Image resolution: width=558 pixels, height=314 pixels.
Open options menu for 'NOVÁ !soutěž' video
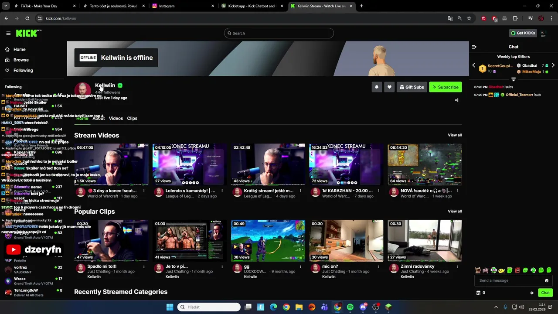[x=457, y=191]
